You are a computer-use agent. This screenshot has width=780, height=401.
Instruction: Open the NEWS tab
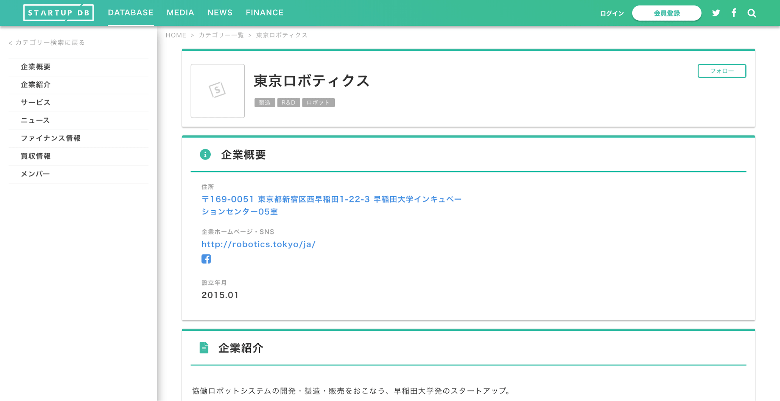pyautogui.click(x=220, y=13)
